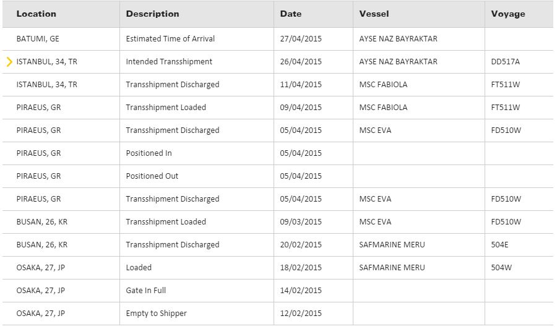Click the Voyage column header
This screenshot has height=329, width=557.
point(508,14)
